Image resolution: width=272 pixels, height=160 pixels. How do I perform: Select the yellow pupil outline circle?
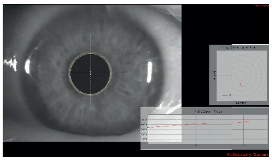click(x=90, y=74)
